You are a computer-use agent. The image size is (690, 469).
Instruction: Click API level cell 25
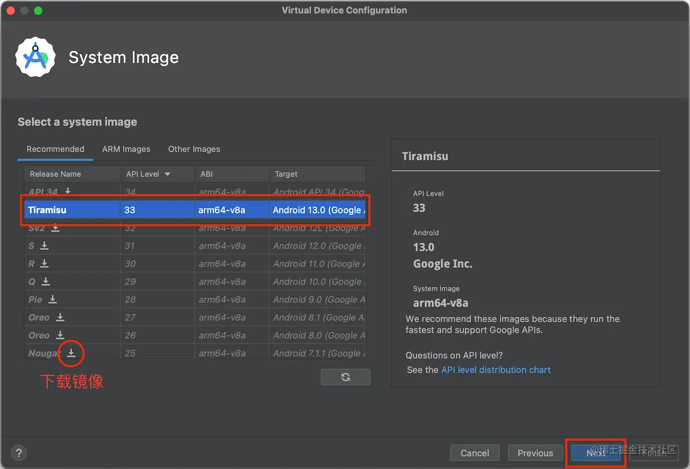(x=158, y=352)
